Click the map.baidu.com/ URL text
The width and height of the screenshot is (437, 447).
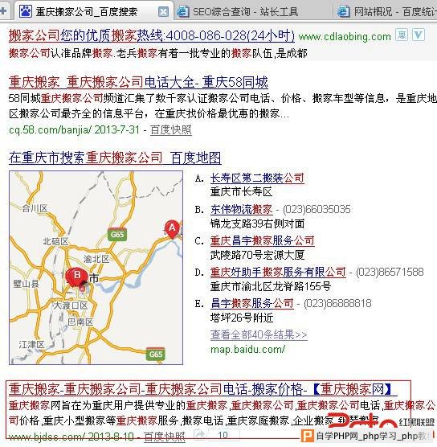click(247, 349)
